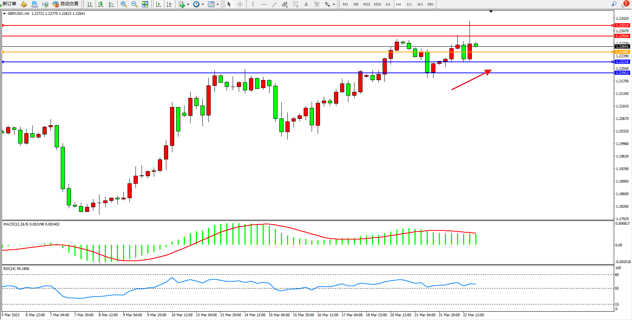Select the horizontal line tool
This screenshot has height=320, width=632.
tap(263, 5)
